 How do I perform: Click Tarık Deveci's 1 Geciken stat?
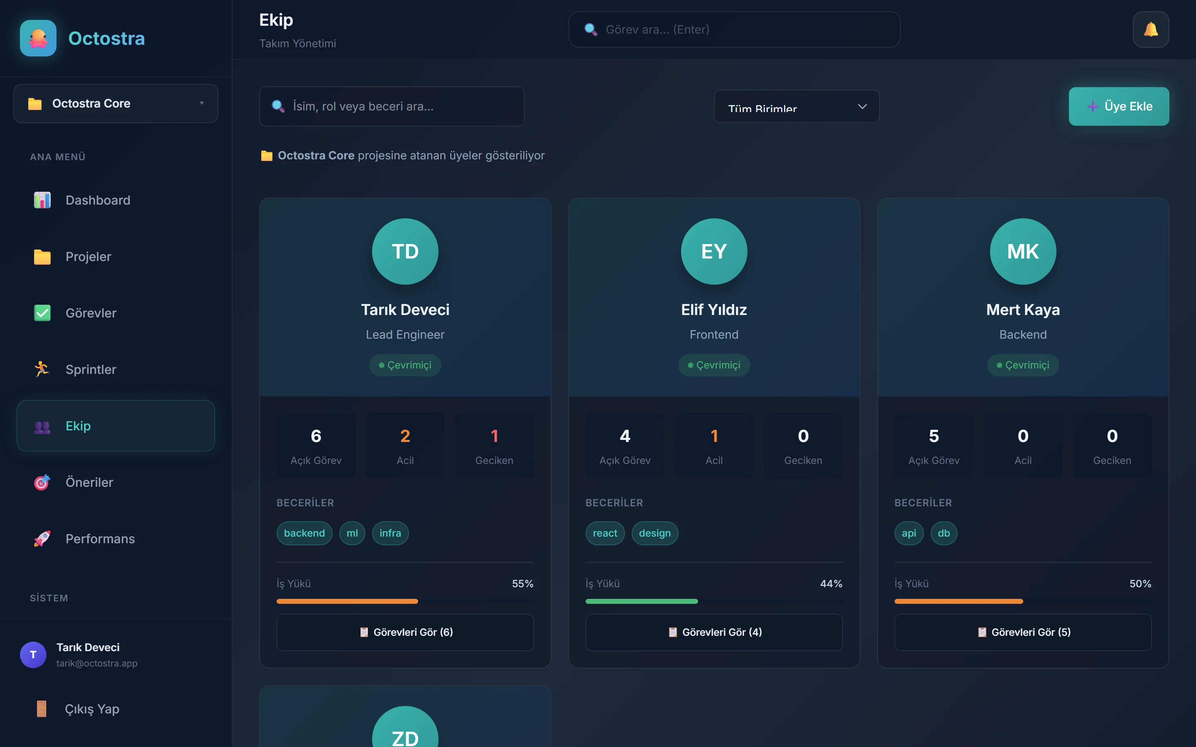(494, 446)
